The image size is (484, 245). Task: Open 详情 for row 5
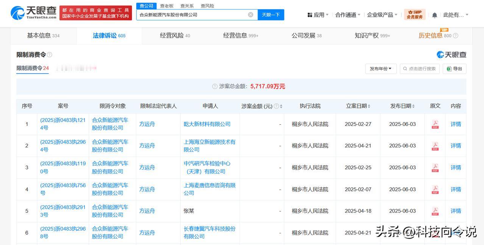click(x=456, y=211)
